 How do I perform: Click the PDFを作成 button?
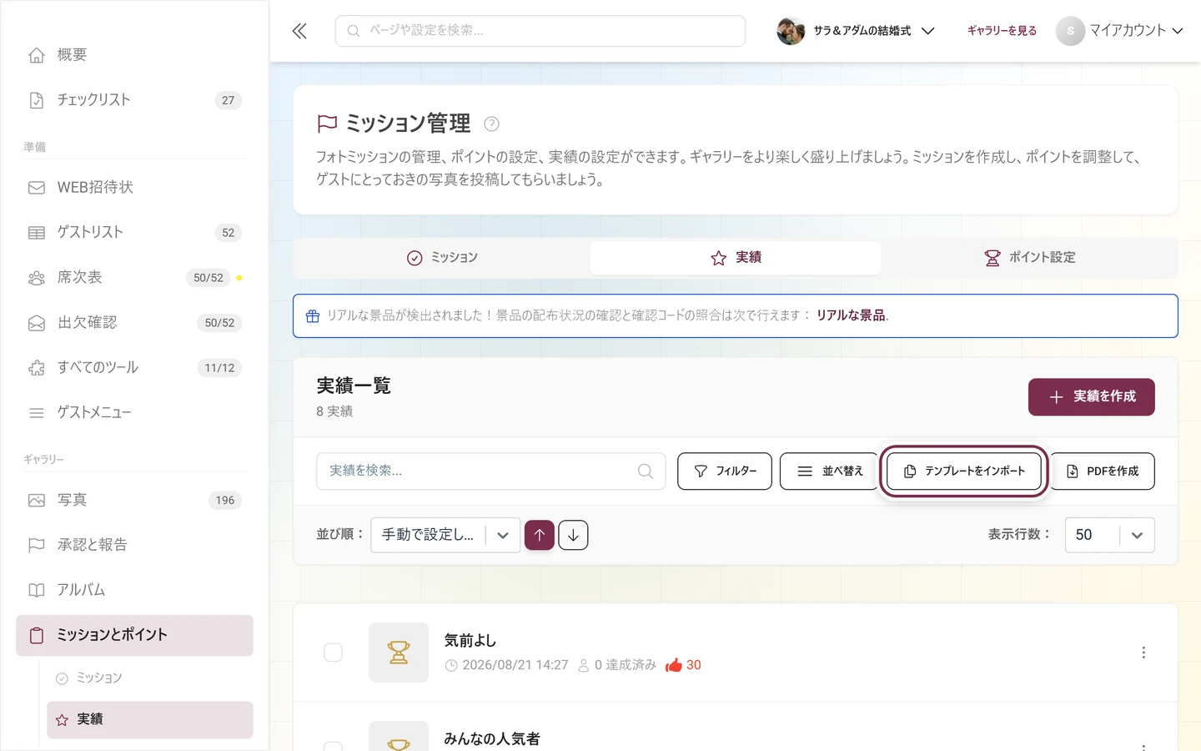point(1102,471)
